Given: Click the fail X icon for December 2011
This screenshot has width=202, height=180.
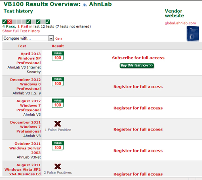Looking at the screenshot, I should tap(58, 124).
